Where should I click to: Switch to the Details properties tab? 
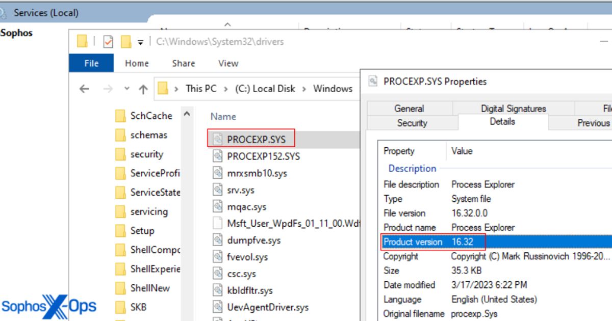point(502,122)
